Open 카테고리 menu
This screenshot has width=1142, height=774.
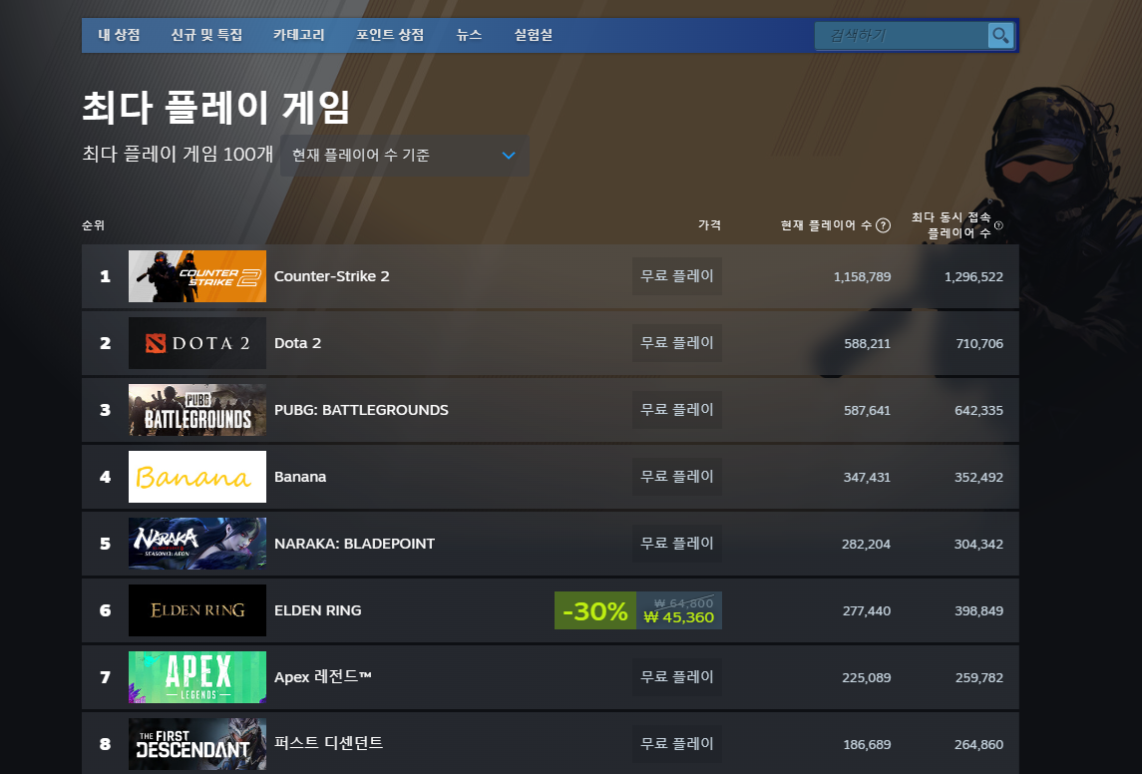pos(298,35)
